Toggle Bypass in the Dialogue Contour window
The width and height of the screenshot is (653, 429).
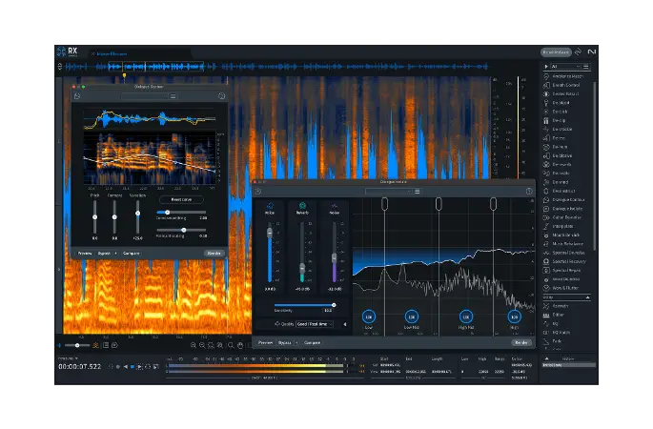pyautogui.click(x=104, y=253)
